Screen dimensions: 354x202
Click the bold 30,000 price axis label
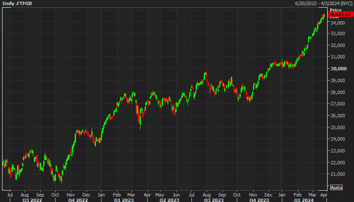tap(338, 69)
